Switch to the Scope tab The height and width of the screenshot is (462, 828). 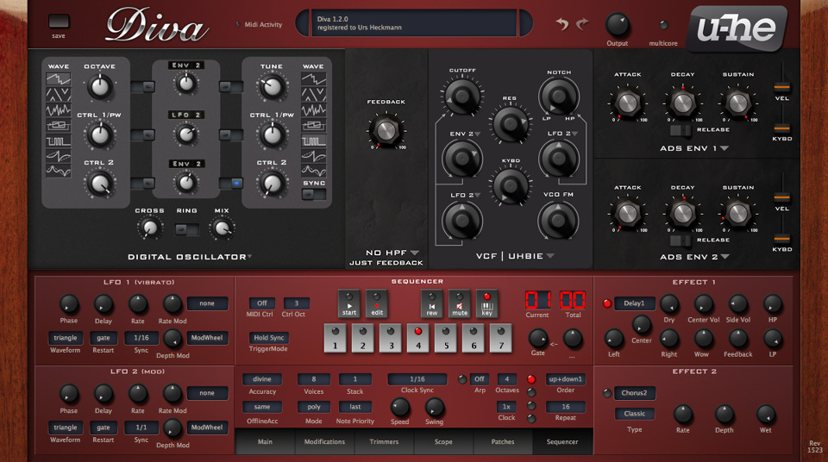tap(443, 442)
